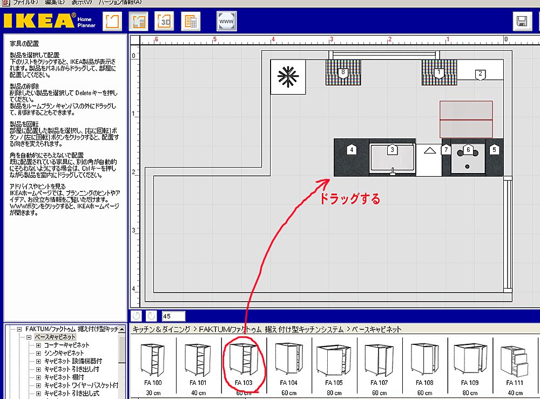Viewport: 540px width, 399px height.
Task: Switch to furniture placement view icon
Action: point(138,22)
